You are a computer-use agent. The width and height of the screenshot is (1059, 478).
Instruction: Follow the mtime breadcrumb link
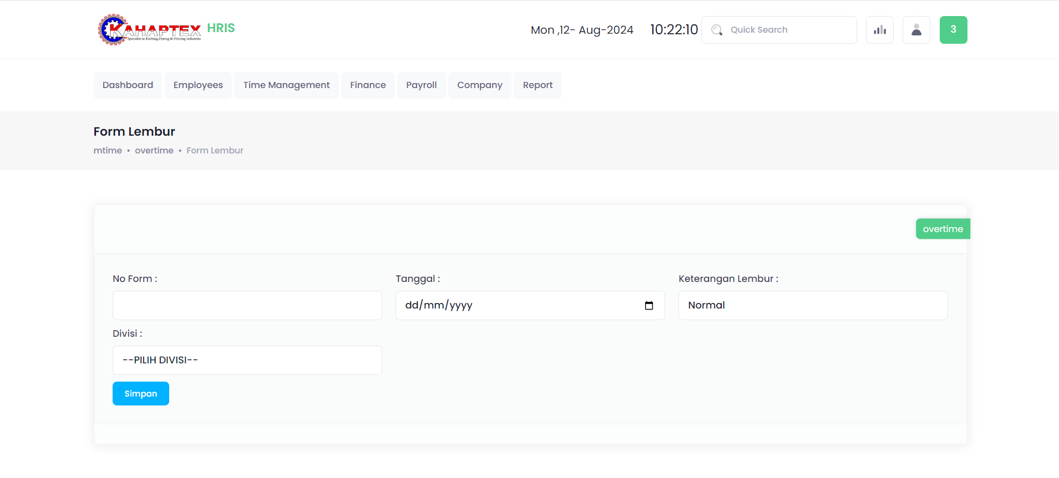(x=108, y=151)
